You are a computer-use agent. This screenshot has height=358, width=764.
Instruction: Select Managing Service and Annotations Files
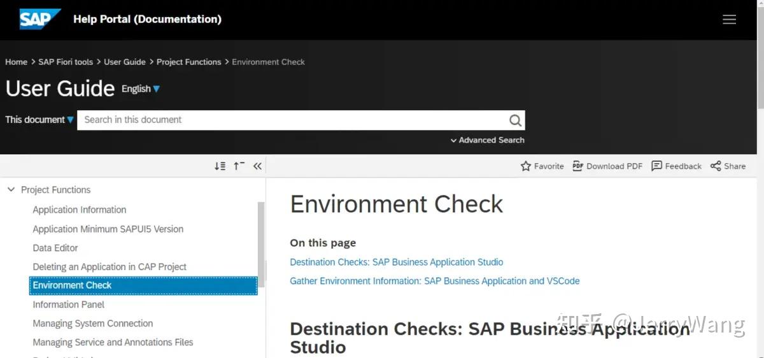pyautogui.click(x=113, y=342)
